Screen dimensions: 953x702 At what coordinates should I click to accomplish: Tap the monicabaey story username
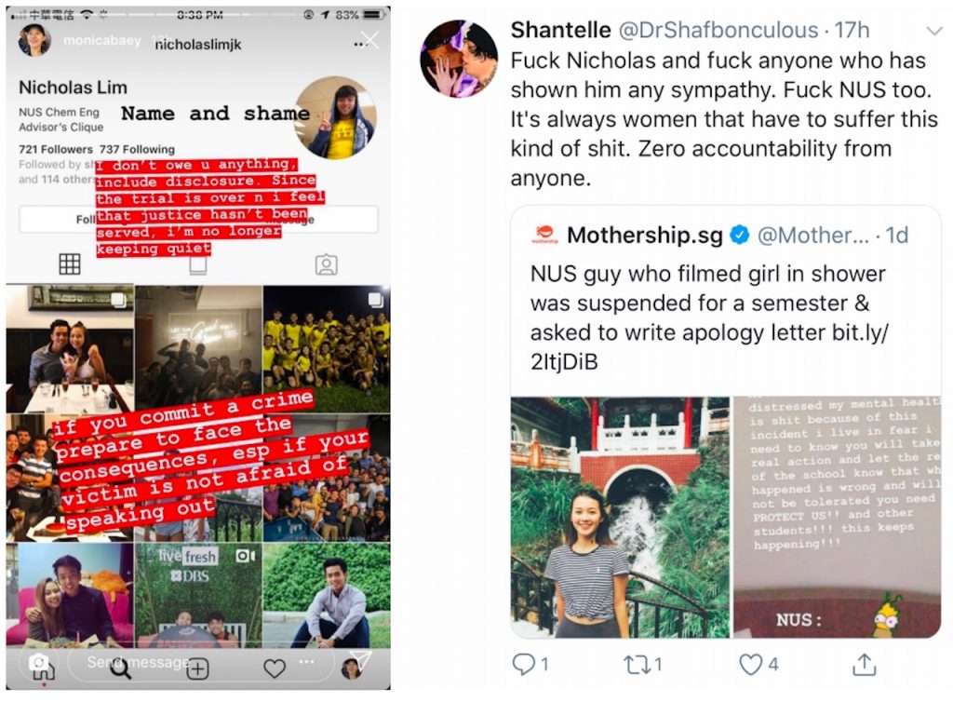click(102, 41)
